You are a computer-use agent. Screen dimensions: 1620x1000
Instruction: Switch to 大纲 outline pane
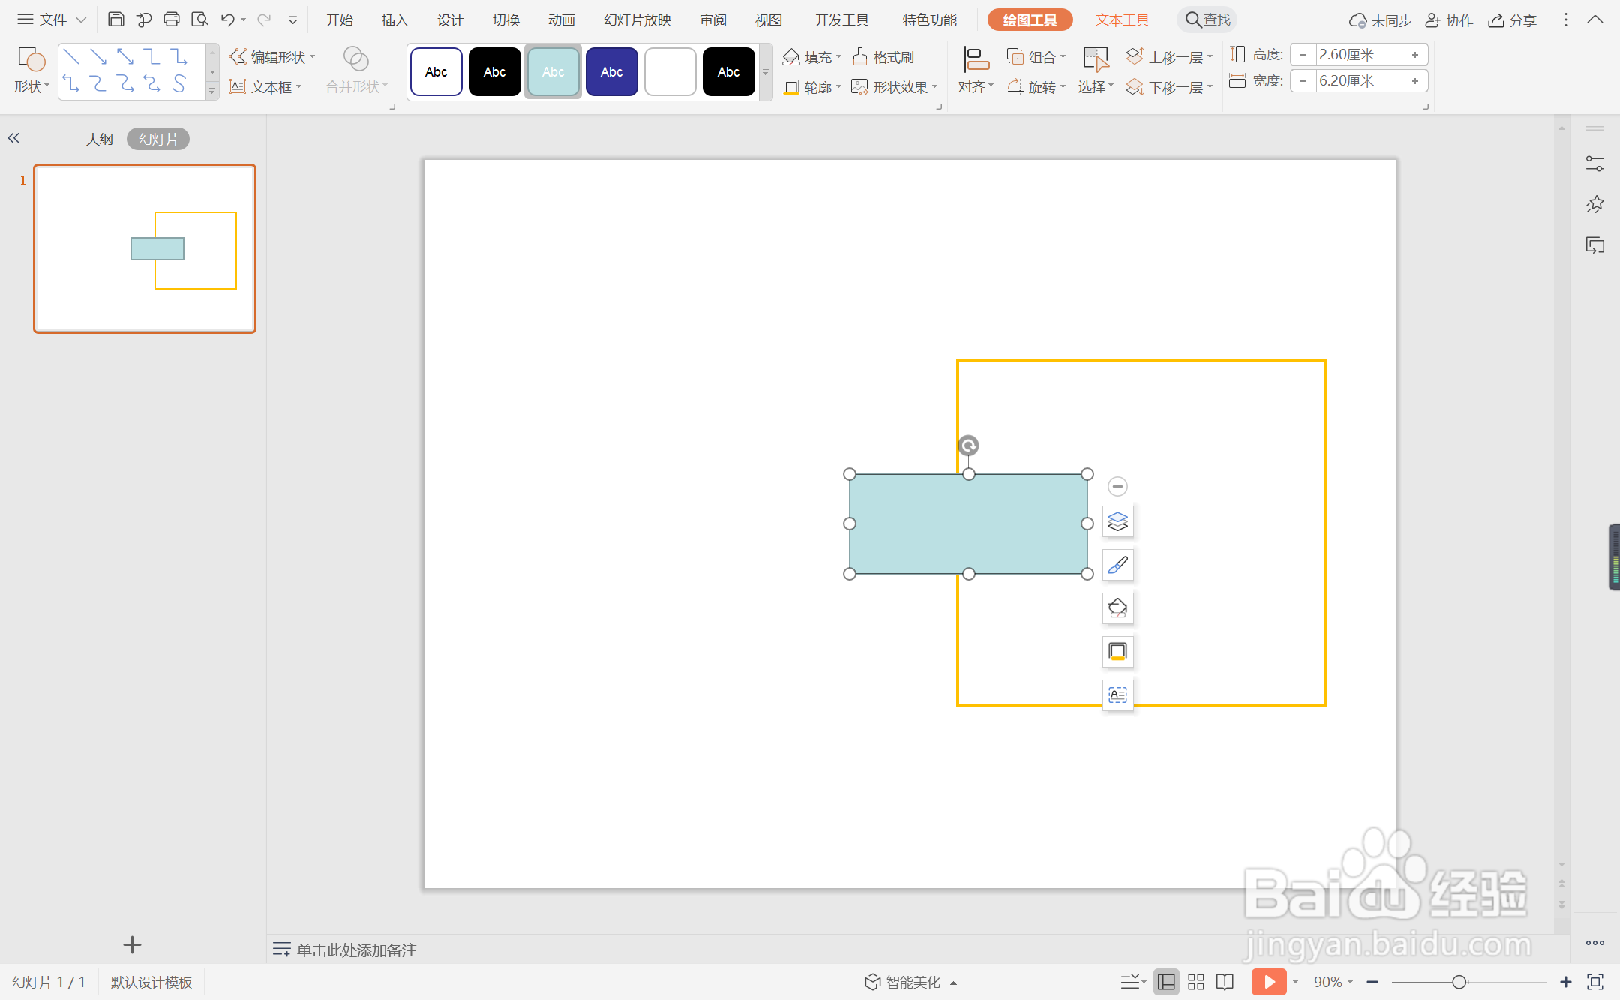tap(99, 139)
